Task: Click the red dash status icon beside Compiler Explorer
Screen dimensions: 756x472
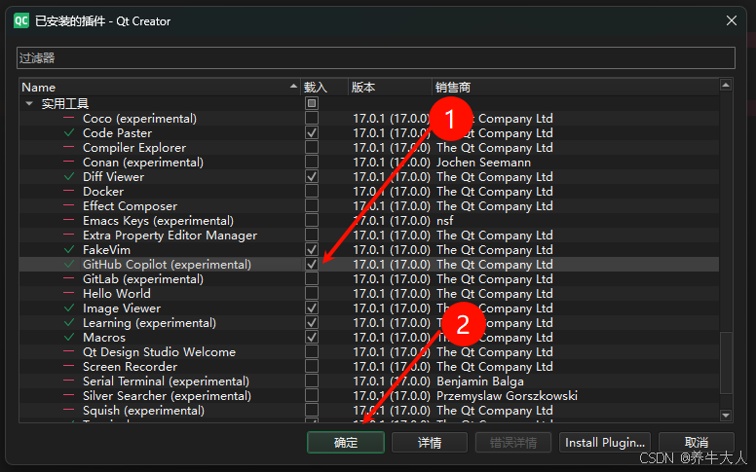Action: (x=69, y=147)
